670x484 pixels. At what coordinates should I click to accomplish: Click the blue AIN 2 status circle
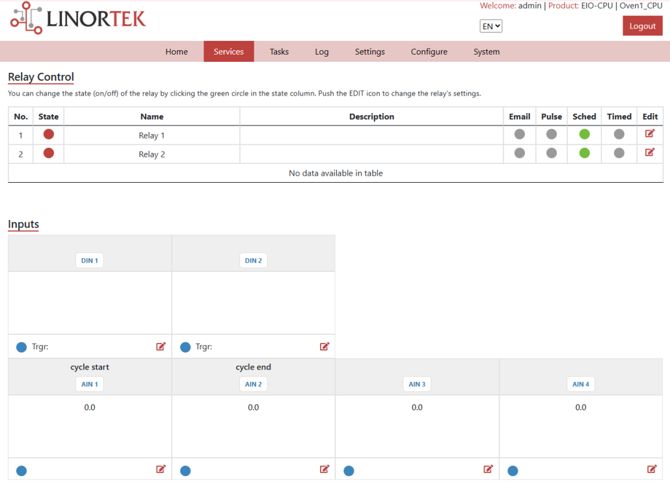pos(185,471)
